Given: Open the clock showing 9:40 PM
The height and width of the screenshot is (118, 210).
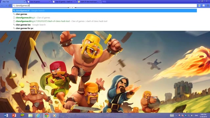Looking at the screenshot, I should pyautogui.click(x=203, y=115).
